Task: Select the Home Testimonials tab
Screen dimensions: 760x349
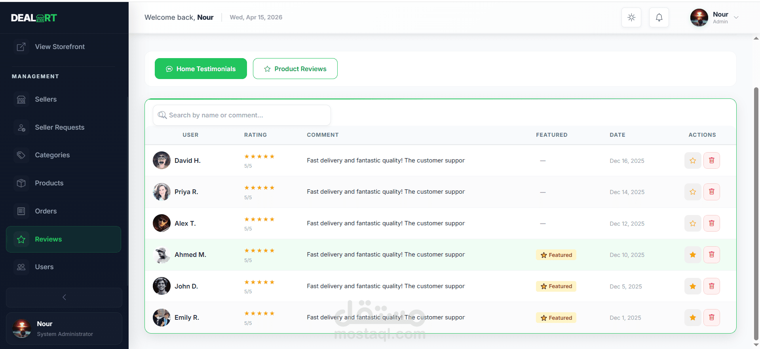Action: (201, 69)
